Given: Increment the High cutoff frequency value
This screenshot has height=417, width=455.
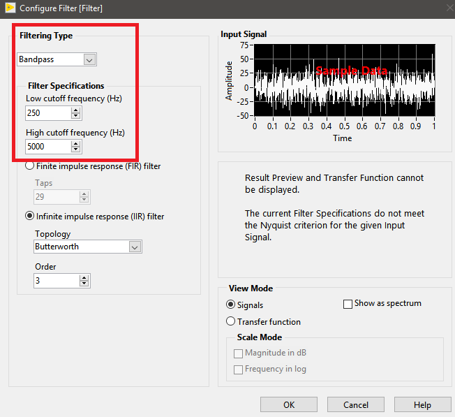Looking at the screenshot, I should click(76, 143).
